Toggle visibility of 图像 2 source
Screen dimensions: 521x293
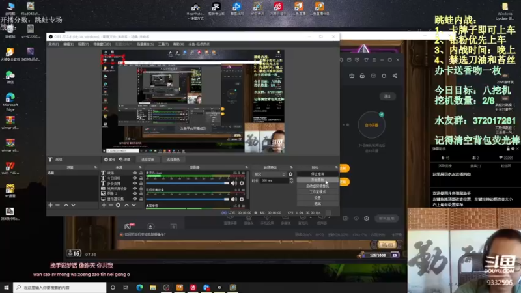135,193
